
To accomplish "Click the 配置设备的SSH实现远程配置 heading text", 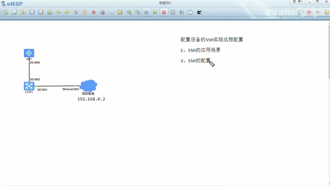I will coord(212,40).
